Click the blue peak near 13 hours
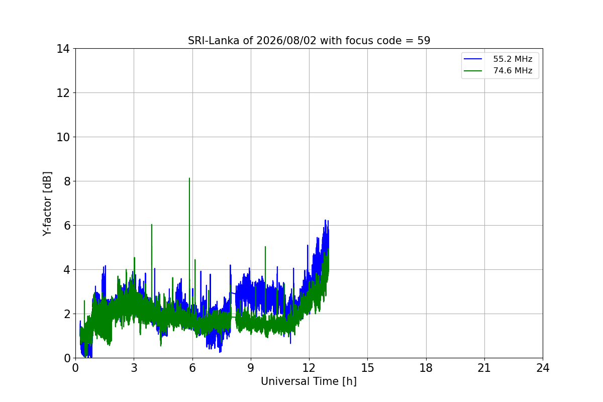Viewport: 603px width, 402px height. 326,221
